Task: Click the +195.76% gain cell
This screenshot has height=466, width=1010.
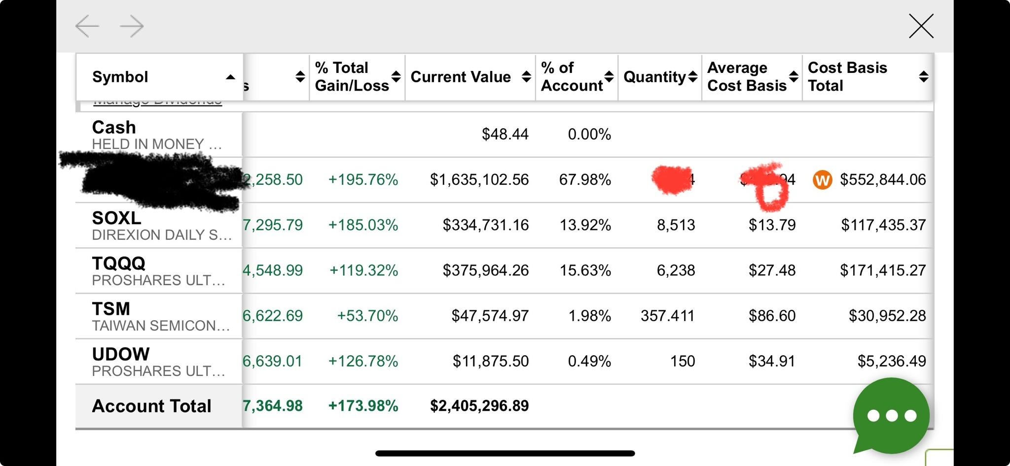Action: click(x=363, y=180)
